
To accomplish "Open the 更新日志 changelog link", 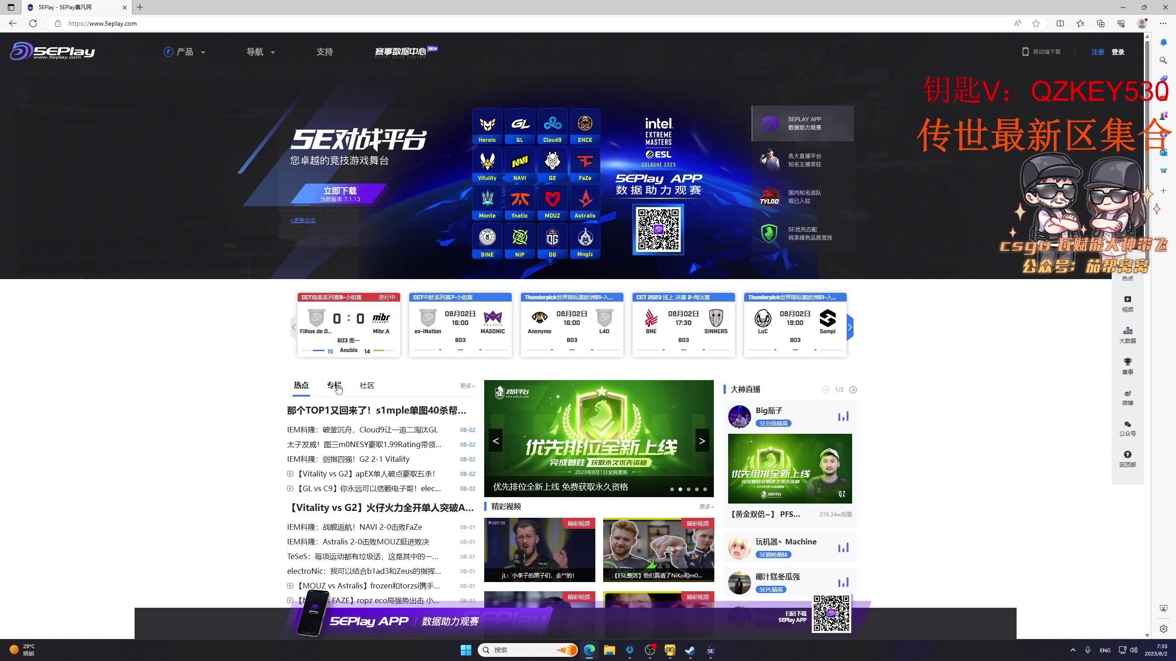I will pos(303,220).
